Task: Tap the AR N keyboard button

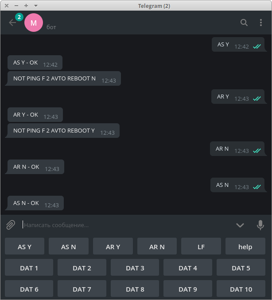Action: (x=157, y=246)
